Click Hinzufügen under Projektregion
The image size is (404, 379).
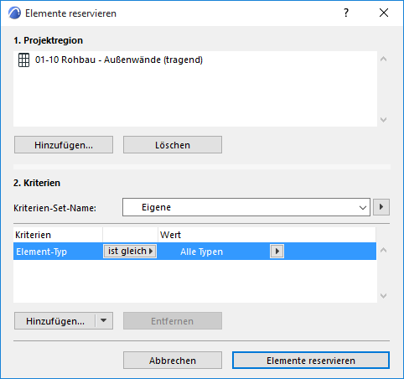pyautogui.click(x=64, y=145)
